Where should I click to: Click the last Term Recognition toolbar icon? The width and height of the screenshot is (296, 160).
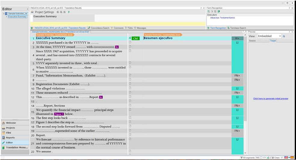coord(219,11)
